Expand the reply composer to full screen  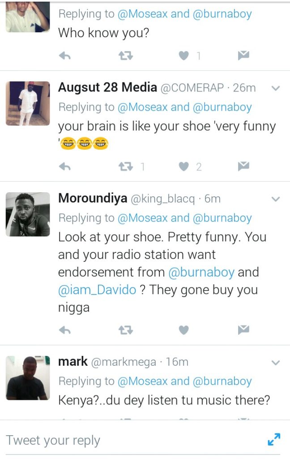pos(274,439)
